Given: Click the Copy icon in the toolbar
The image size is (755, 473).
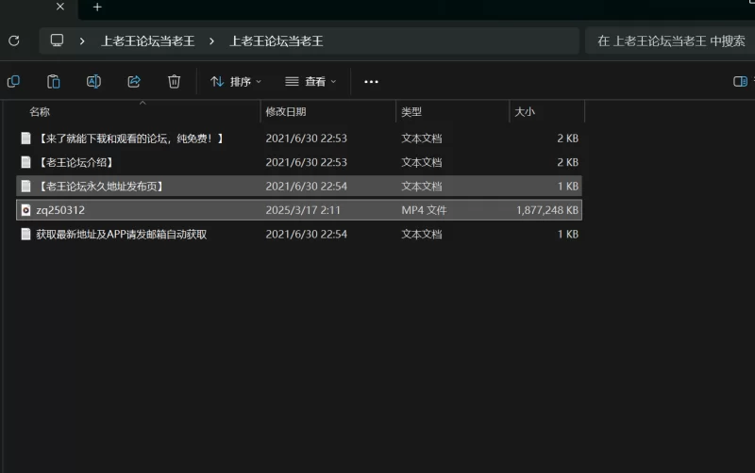Looking at the screenshot, I should tap(13, 82).
